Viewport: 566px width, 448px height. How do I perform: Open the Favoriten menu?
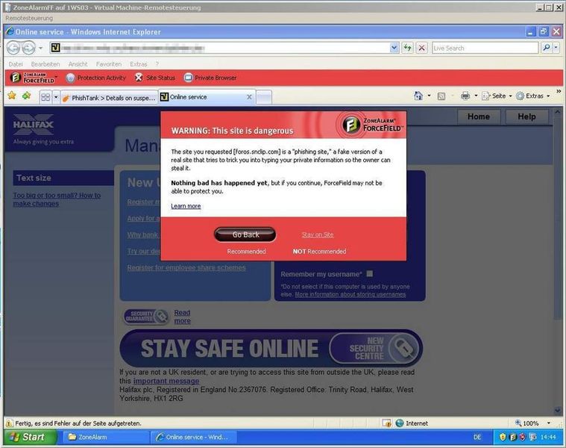pyautogui.click(x=109, y=64)
